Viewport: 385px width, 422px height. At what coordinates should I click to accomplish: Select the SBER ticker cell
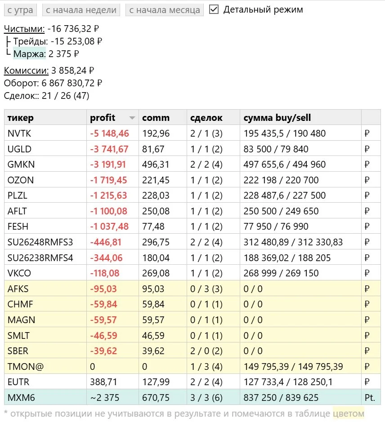[45, 351]
